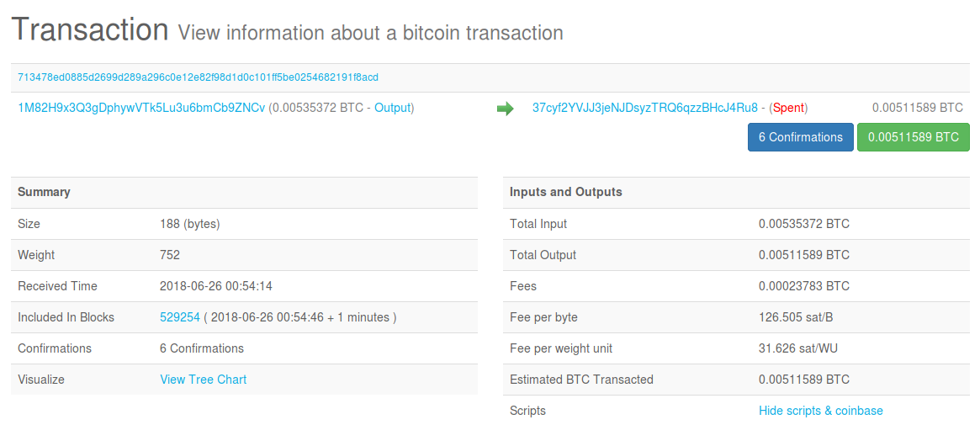Click the Weight value 752
This screenshot has height=425, width=980.
(170, 255)
